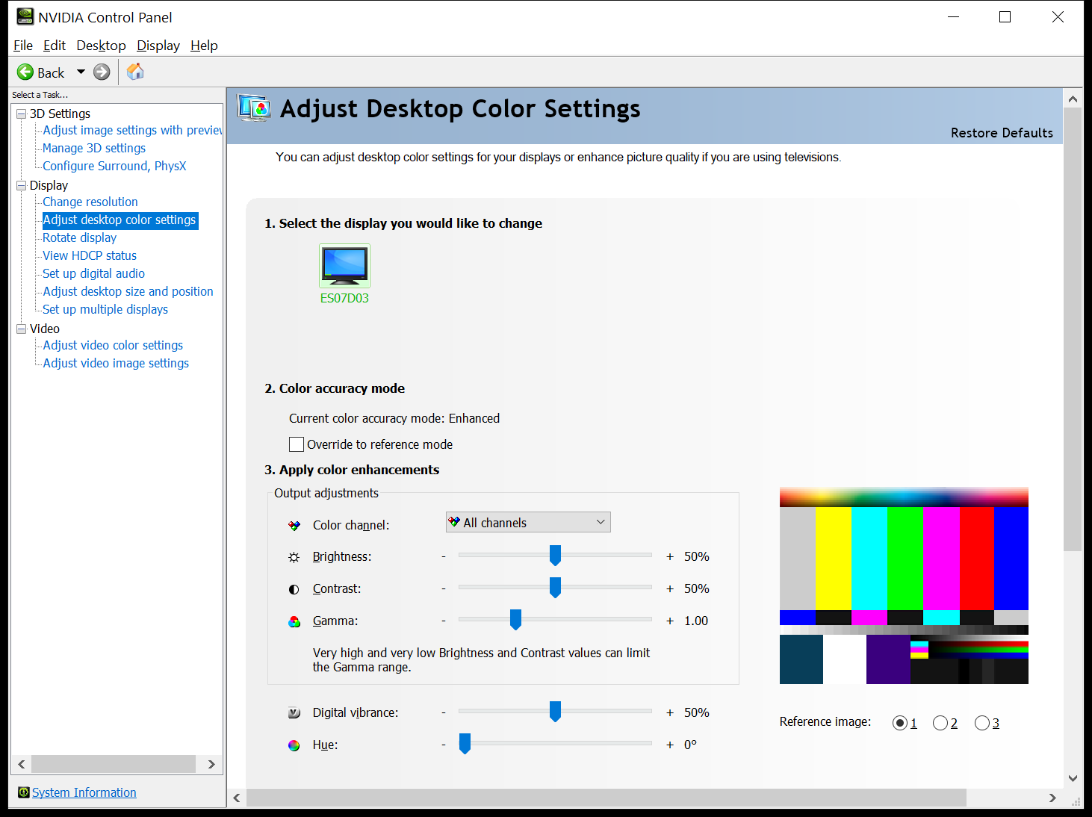Click the main pane horizontal scrollbar right arrow
The height and width of the screenshot is (817, 1092).
1052,798
